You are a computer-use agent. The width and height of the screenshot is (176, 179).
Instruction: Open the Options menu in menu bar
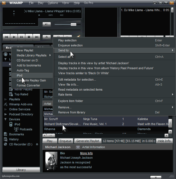tap(53, 3)
